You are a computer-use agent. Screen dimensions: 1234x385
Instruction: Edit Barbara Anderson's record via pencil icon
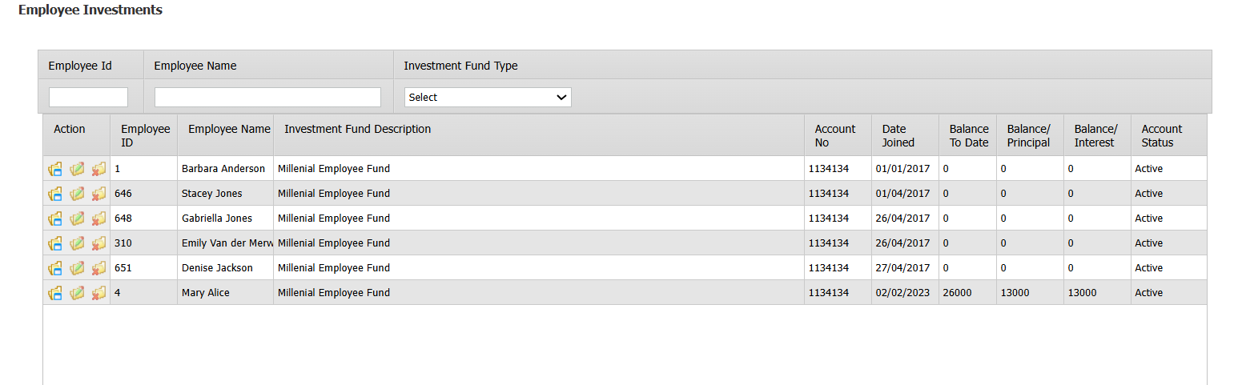tap(77, 169)
